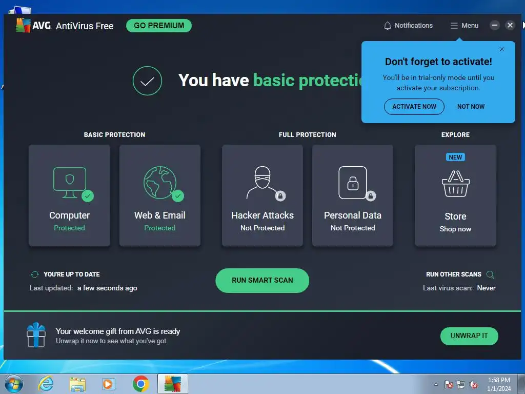Open the hamburger Menu icon

[x=454, y=26]
